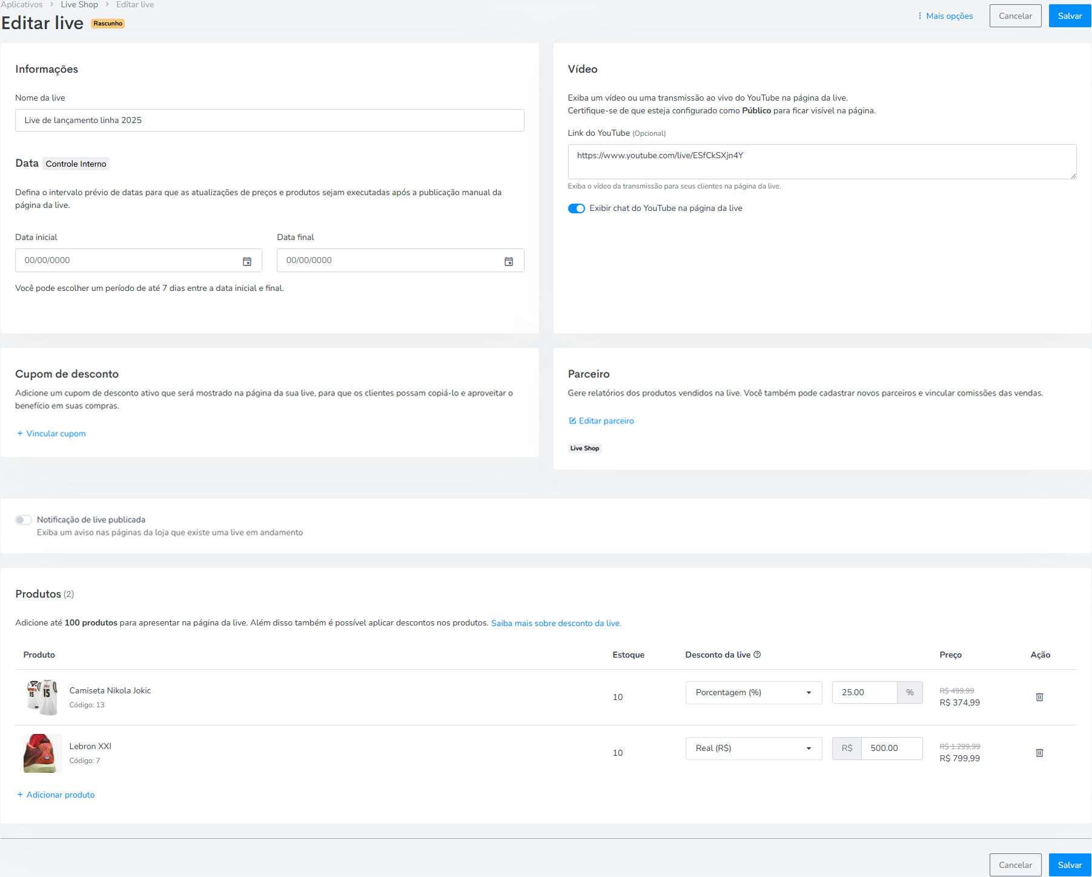Image resolution: width=1092 pixels, height=877 pixels.
Task: Click the plus icon of Adicionar produto
Action: (20, 795)
